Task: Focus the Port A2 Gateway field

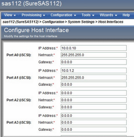Action: click(x=94, y=107)
